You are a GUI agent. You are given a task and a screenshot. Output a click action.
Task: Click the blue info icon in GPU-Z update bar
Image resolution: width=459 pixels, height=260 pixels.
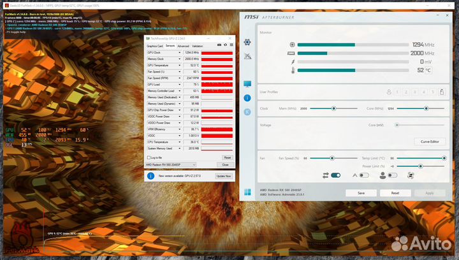coord(150,176)
